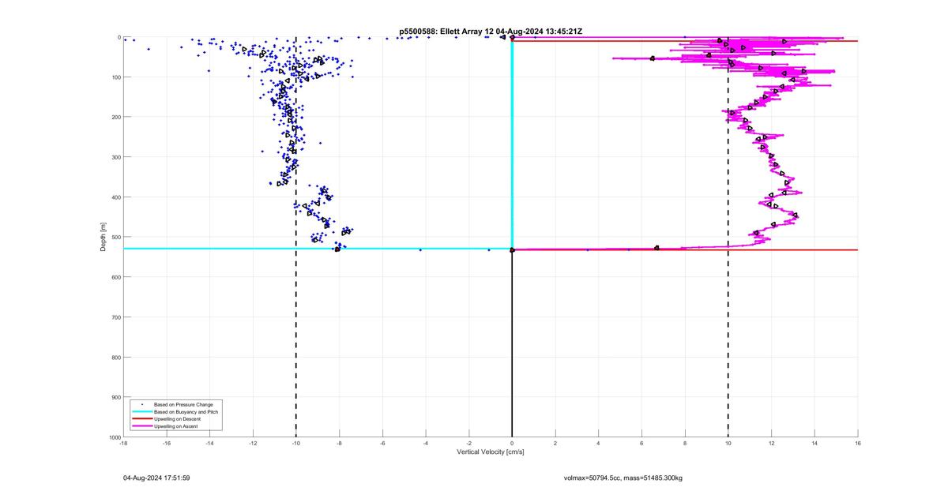The height and width of the screenshot is (491, 948).
Task: Click the '-12' velocity tick label
Action: (x=253, y=443)
